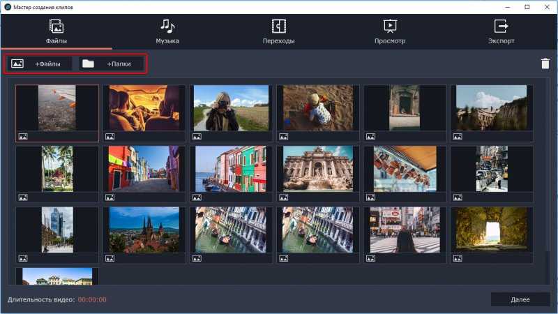Select the busy city street cars thumbnail
558x314 pixels.
click(x=492, y=169)
